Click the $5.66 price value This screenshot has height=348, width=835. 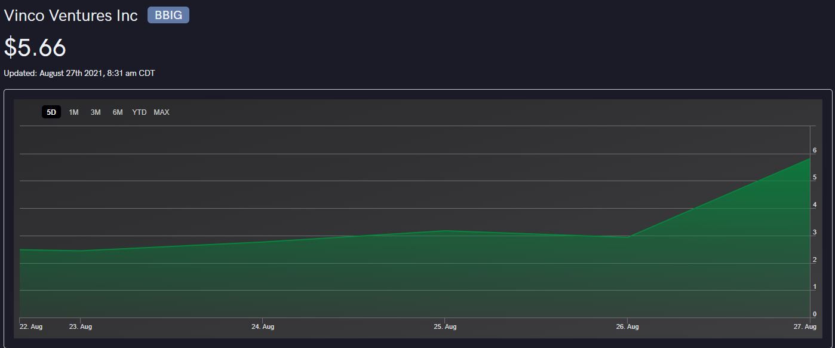click(x=35, y=48)
